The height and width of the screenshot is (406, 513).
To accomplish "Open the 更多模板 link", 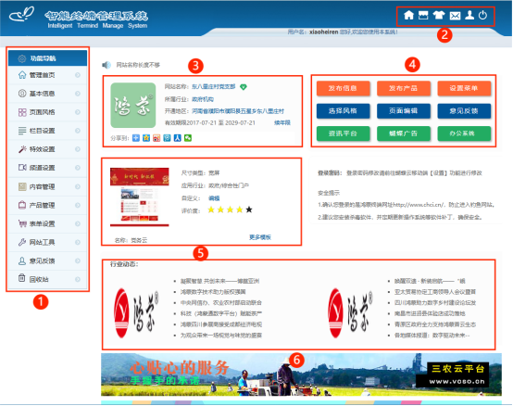I will coord(260,237).
